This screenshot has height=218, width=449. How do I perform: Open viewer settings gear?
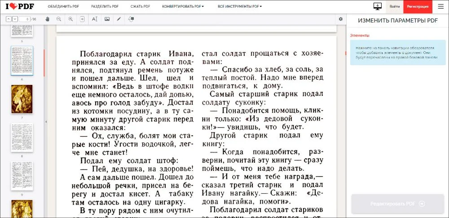(341, 19)
